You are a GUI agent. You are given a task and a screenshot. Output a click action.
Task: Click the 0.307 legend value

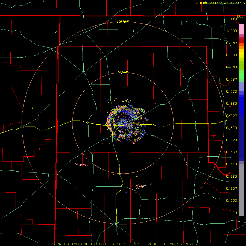tap(232, 188)
